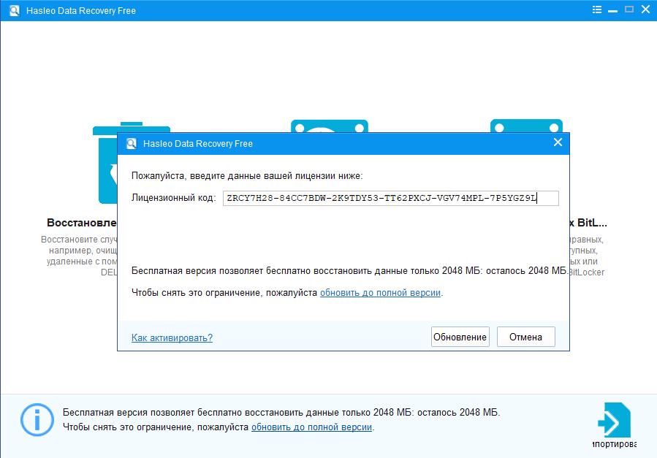Screen dimensions: 657x458
Task: Click the Обновление button
Action: tap(460, 337)
